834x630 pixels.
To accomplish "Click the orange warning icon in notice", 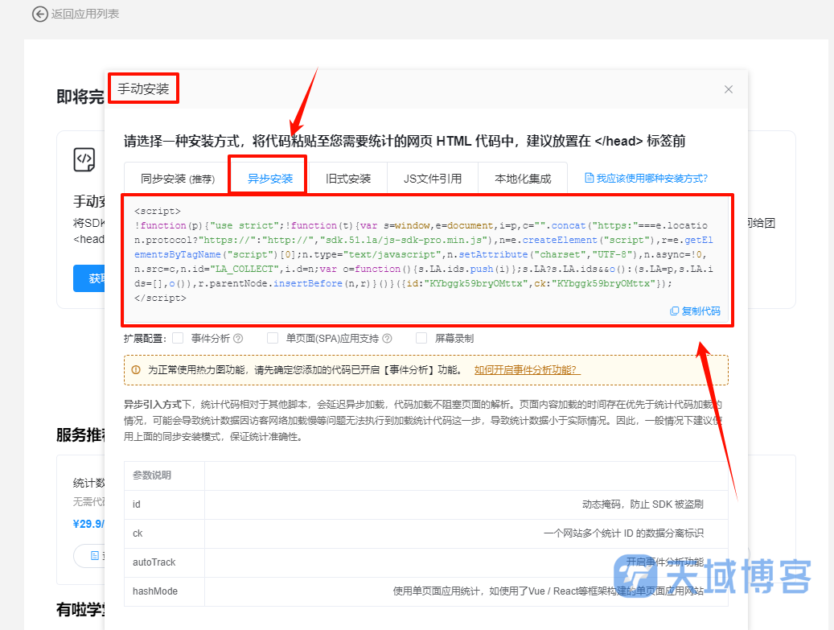I will tap(136, 370).
